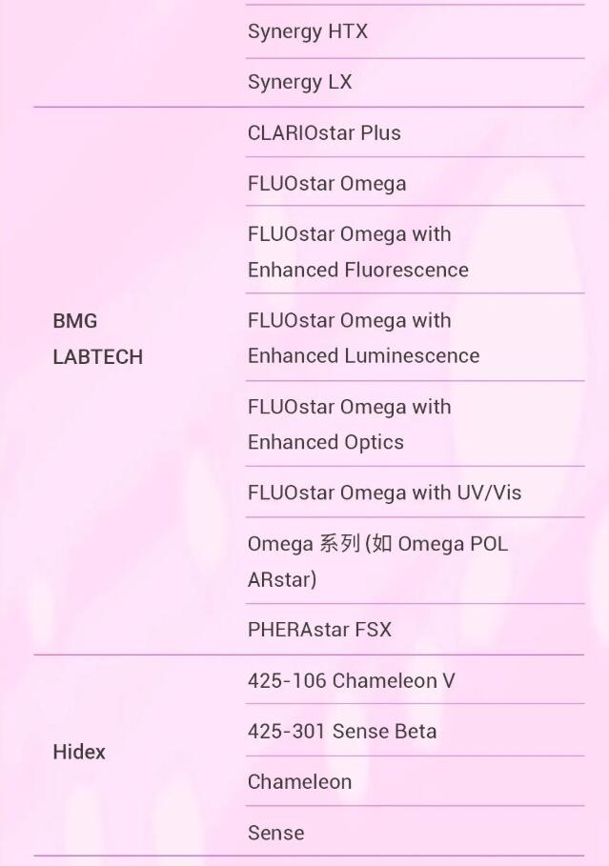Click the Synergy HTX table entry
The height and width of the screenshot is (866, 609).
307,31
